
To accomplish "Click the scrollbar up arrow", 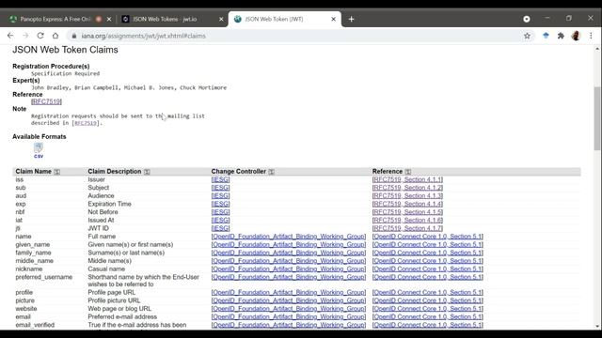I will point(597,49).
